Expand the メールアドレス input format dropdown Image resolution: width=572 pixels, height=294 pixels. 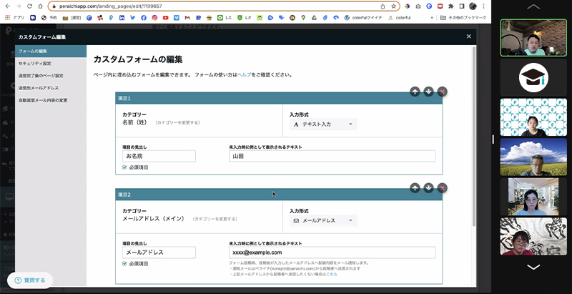tap(322, 220)
